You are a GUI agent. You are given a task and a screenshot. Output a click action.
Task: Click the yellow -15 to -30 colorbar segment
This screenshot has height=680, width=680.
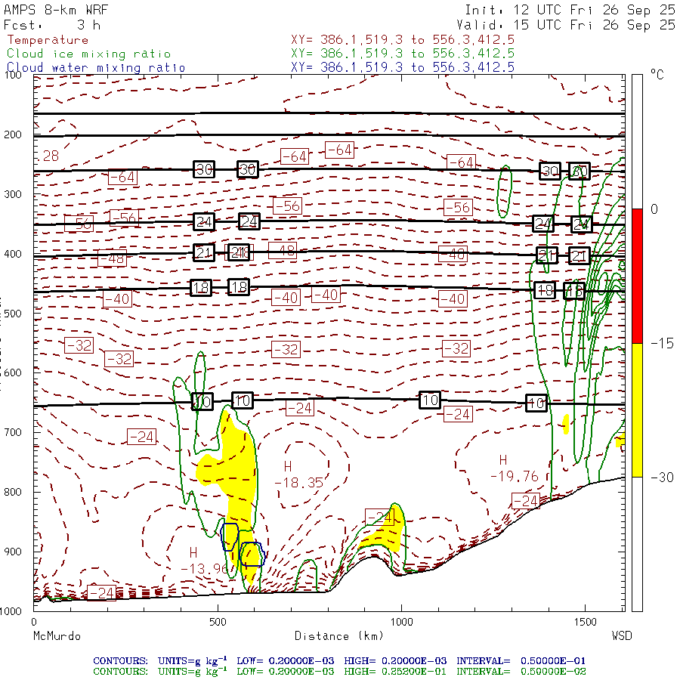click(x=637, y=410)
